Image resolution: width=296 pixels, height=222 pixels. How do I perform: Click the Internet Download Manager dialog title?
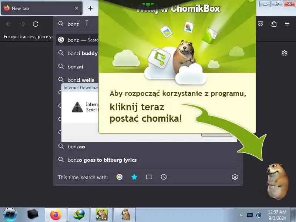(x=81, y=88)
